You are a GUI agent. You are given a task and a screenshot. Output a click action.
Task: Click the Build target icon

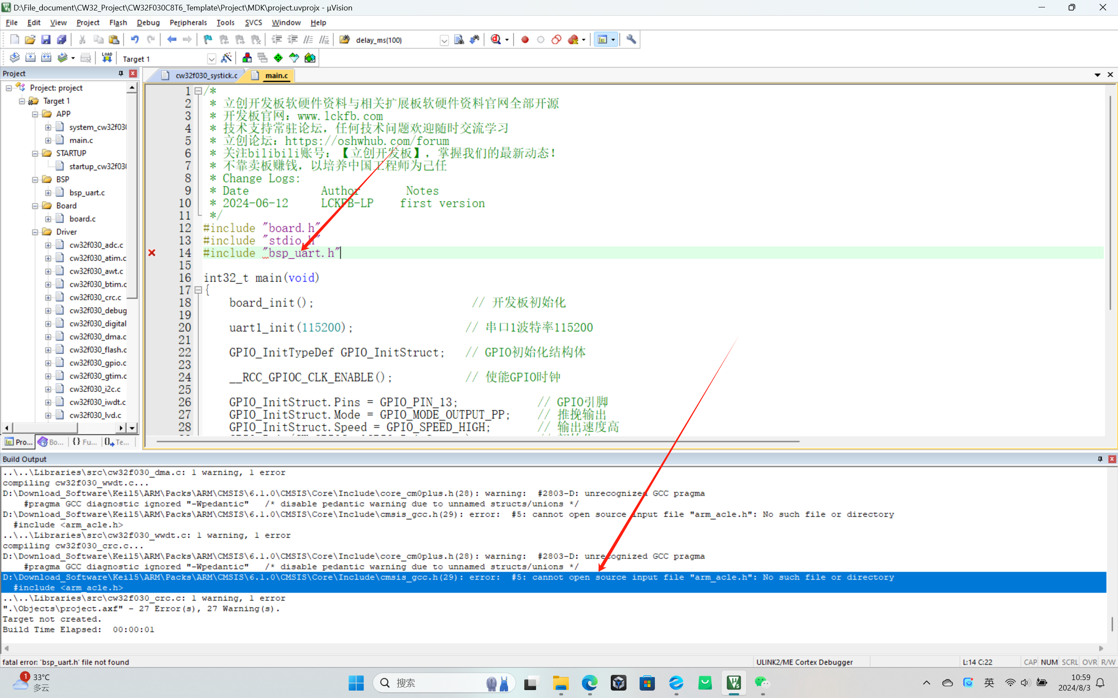click(30, 58)
